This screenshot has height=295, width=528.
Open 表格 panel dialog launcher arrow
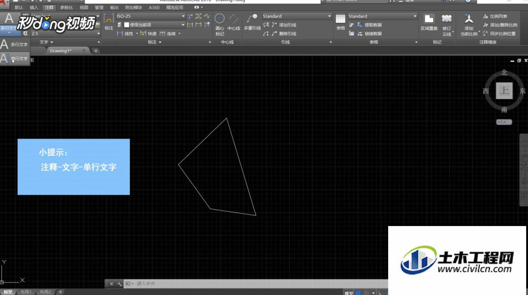(x=416, y=42)
